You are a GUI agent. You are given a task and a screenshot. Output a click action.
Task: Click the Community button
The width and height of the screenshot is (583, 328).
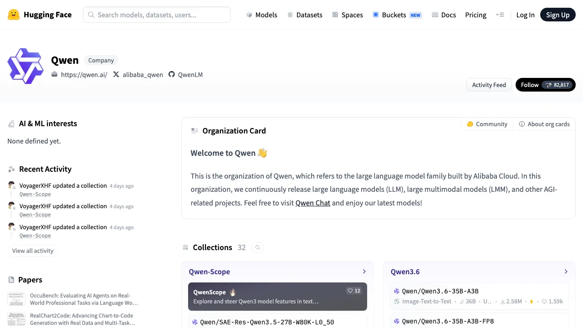[487, 124]
